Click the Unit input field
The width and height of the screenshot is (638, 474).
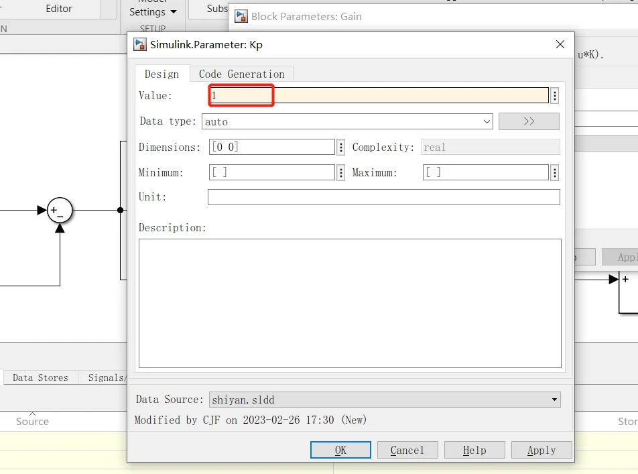pos(384,197)
